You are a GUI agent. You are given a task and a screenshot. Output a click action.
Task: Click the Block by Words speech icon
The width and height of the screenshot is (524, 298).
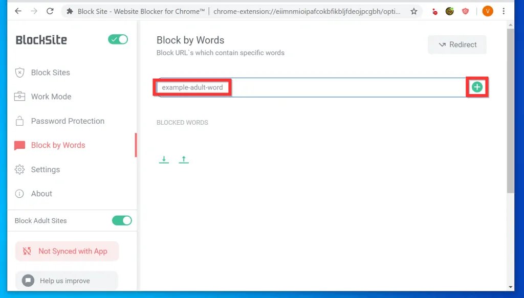tap(20, 146)
